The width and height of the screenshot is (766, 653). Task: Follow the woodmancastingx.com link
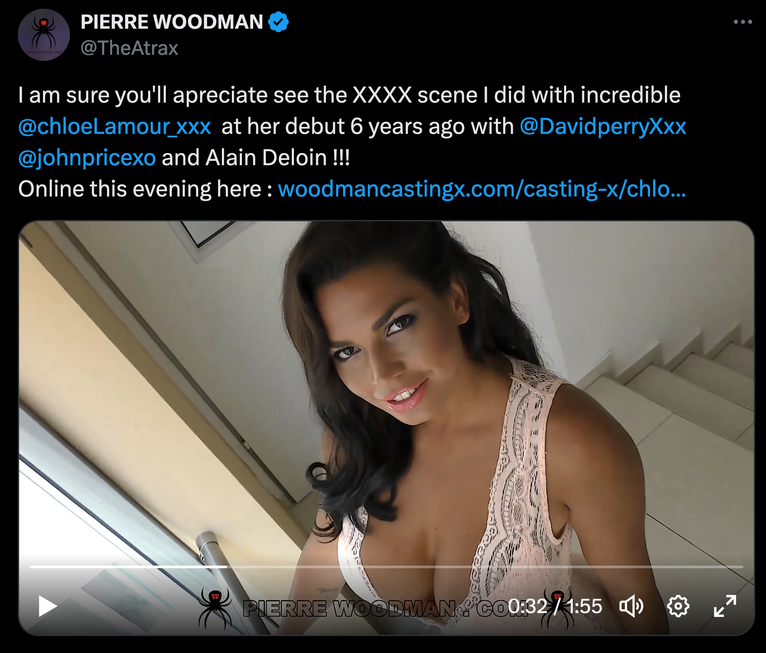click(482, 189)
